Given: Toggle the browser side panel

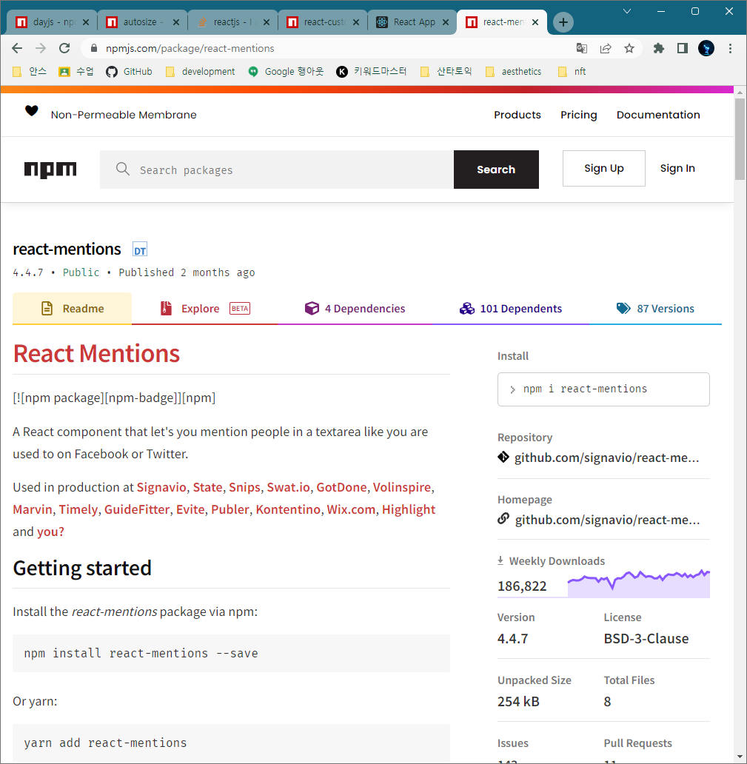Looking at the screenshot, I should click(683, 48).
